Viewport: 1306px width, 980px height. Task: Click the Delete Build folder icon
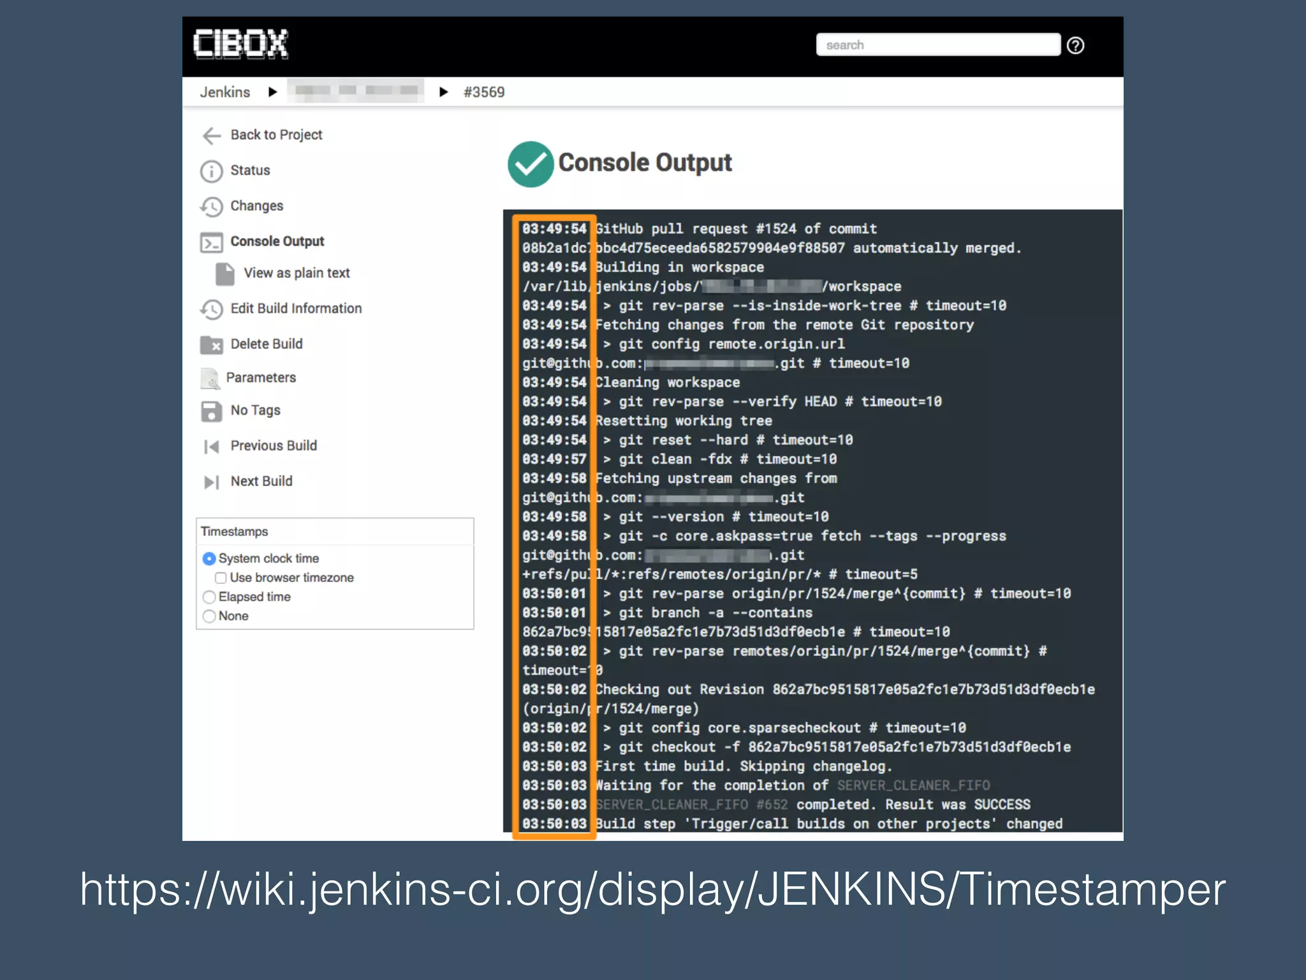coord(212,345)
